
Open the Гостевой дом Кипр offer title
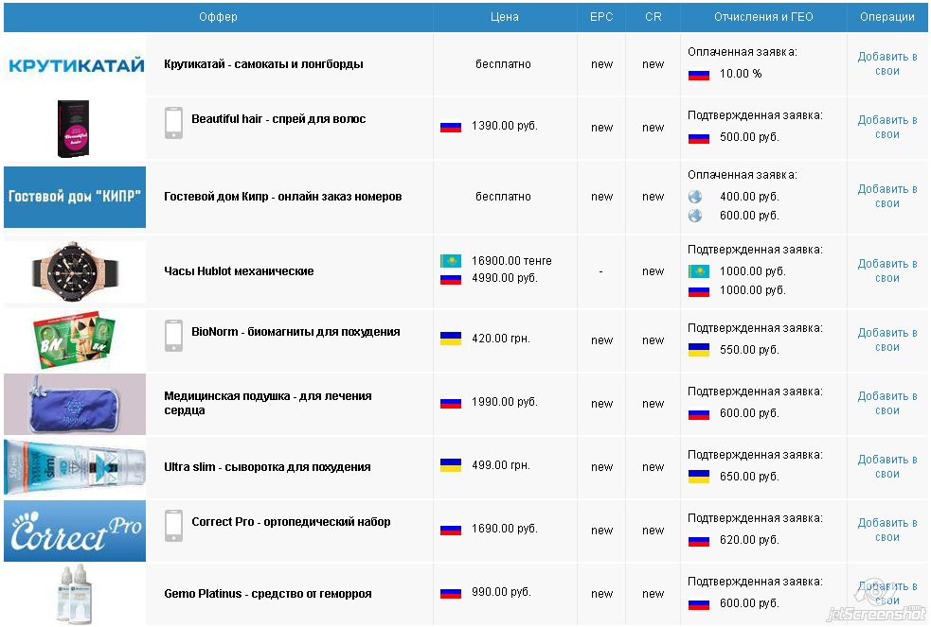coord(282,197)
